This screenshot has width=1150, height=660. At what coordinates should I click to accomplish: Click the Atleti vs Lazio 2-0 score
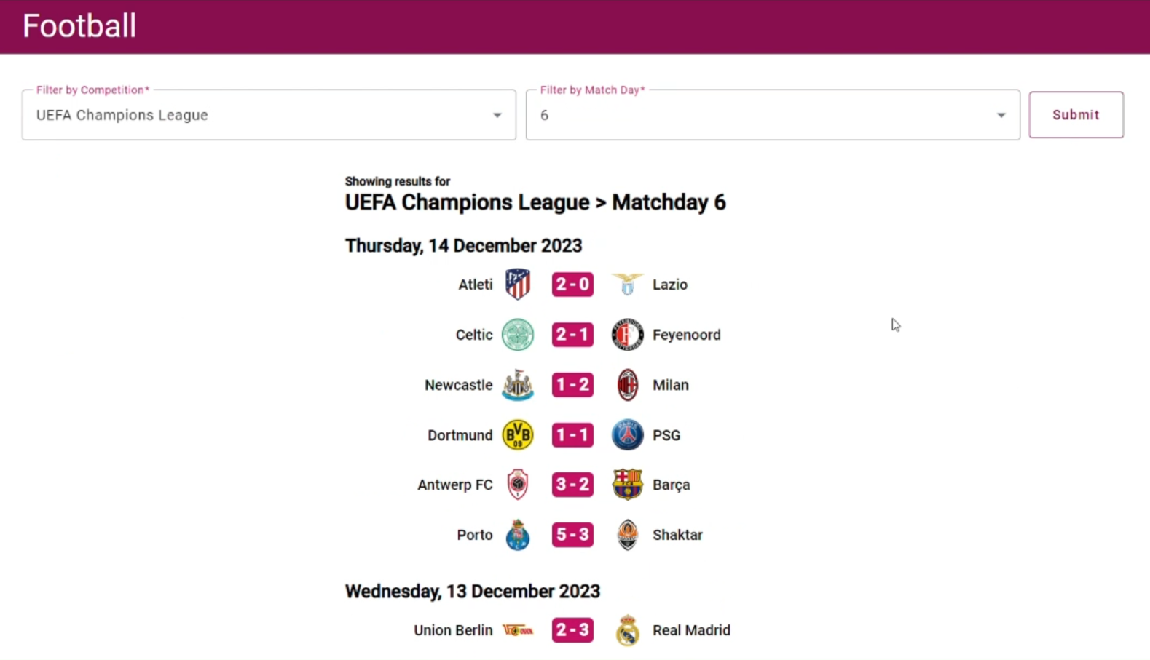572,285
